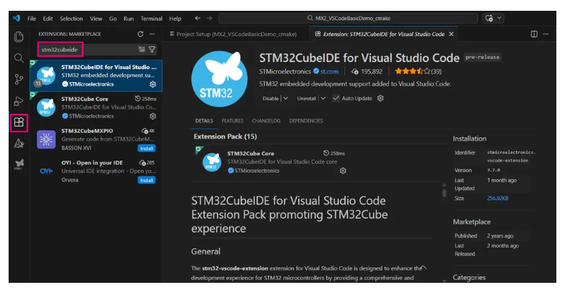Click the Disable button
Image resolution: width=565 pixels, height=290 pixels.
[270, 98]
